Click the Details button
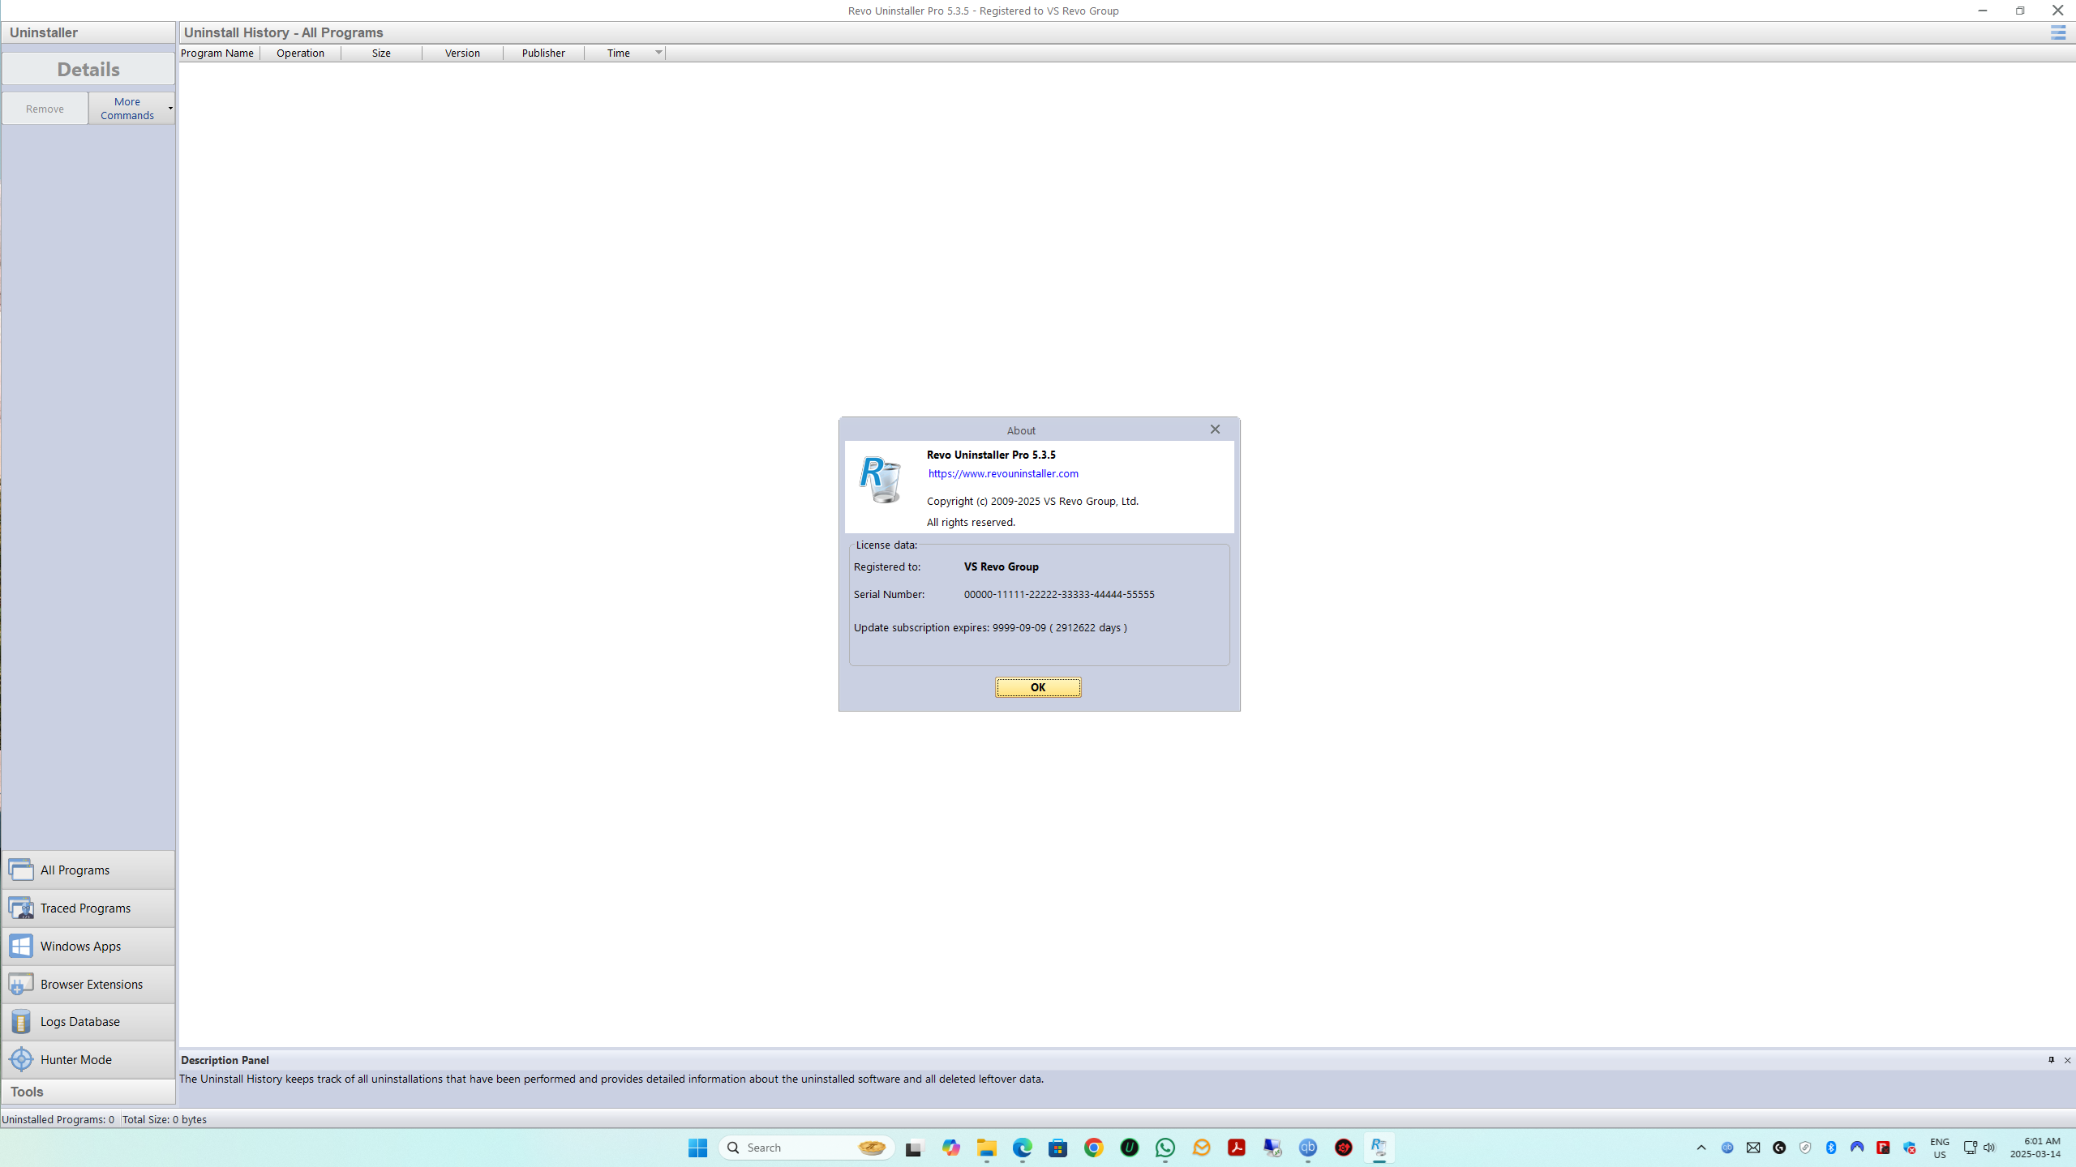Viewport: 2076px width, 1167px height. click(x=88, y=69)
